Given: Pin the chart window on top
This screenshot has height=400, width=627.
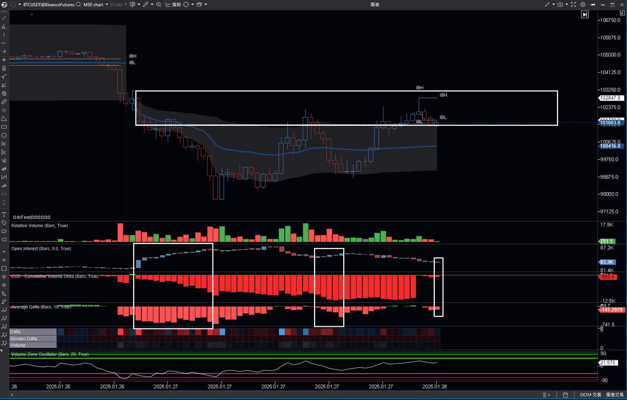Looking at the screenshot, I should point(592,5).
